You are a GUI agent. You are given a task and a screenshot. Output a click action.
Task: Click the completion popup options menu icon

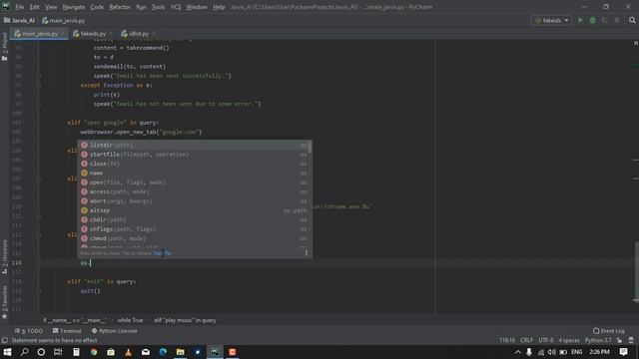(307, 253)
